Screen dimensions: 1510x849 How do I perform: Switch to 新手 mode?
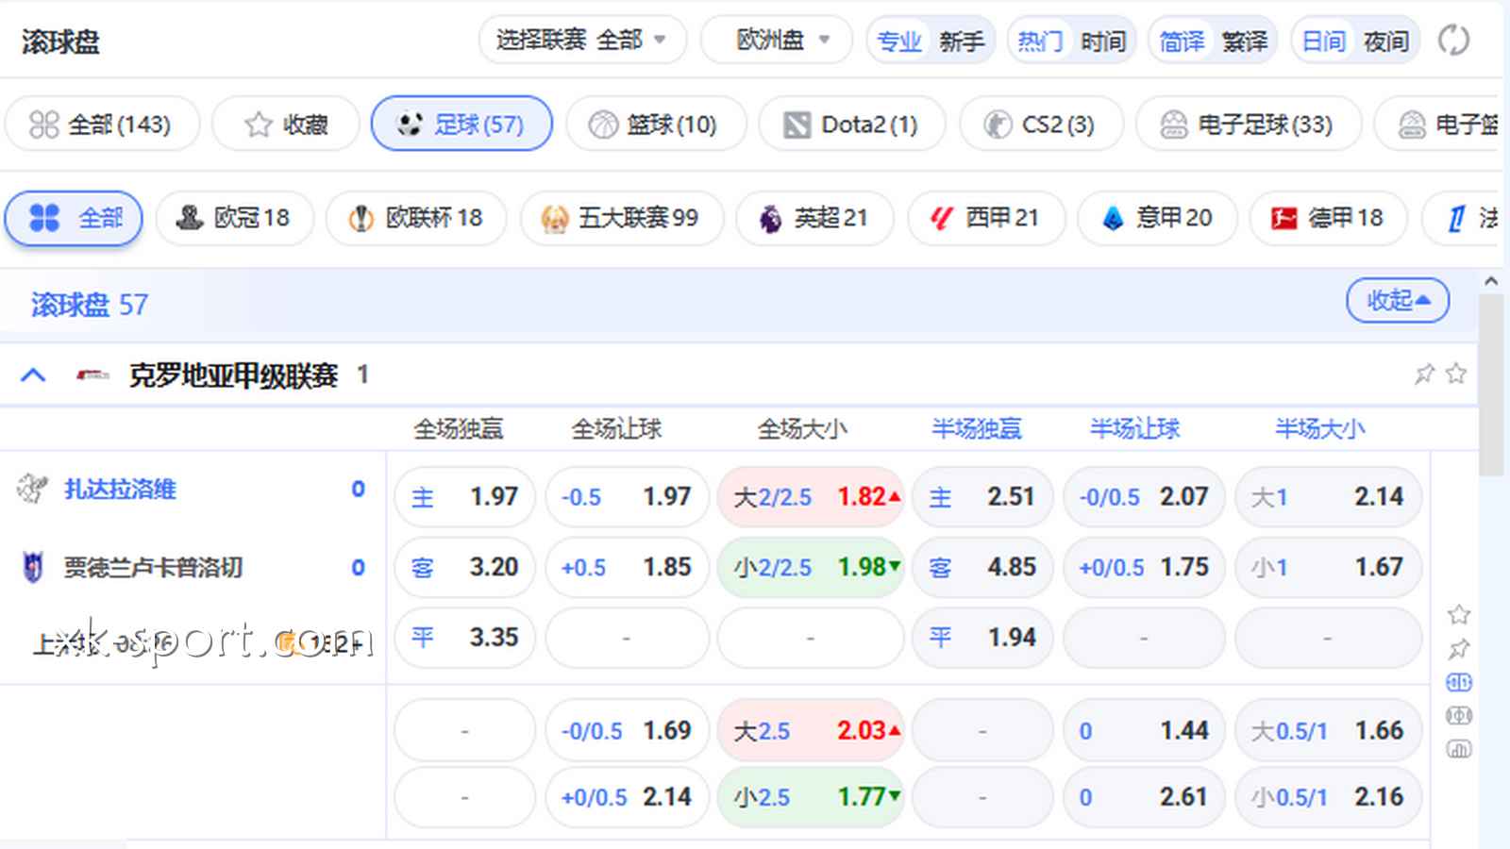[x=962, y=42]
